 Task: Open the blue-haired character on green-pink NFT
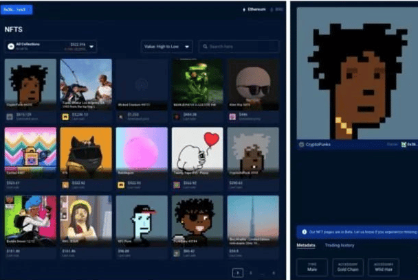click(30, 221)
